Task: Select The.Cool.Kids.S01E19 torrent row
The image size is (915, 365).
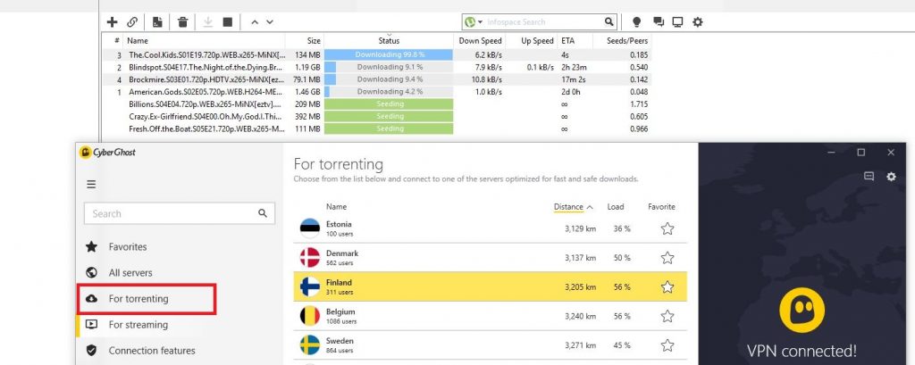Action: click(x=377, y=54)
